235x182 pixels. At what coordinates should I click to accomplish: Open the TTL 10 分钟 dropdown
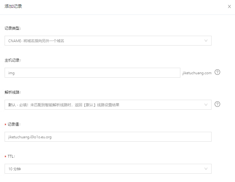click(108, 169)
